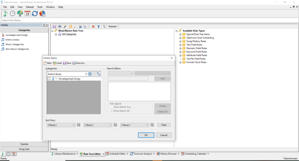Expand the Song/History Rules folder

[180, 41]
